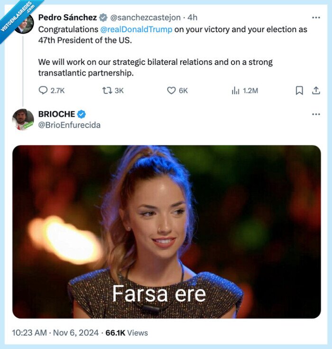This screenshot has width=332, height=349.
Task: Open the @realDonaldTrump mention link
Action: click(136, 29)
